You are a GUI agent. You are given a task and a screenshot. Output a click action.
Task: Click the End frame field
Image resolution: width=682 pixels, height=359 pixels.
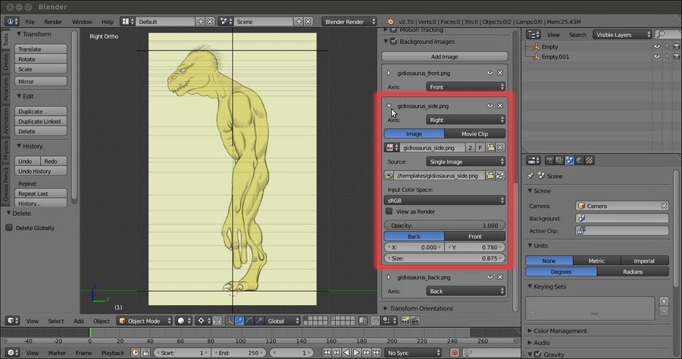click(x=239, y=352)
